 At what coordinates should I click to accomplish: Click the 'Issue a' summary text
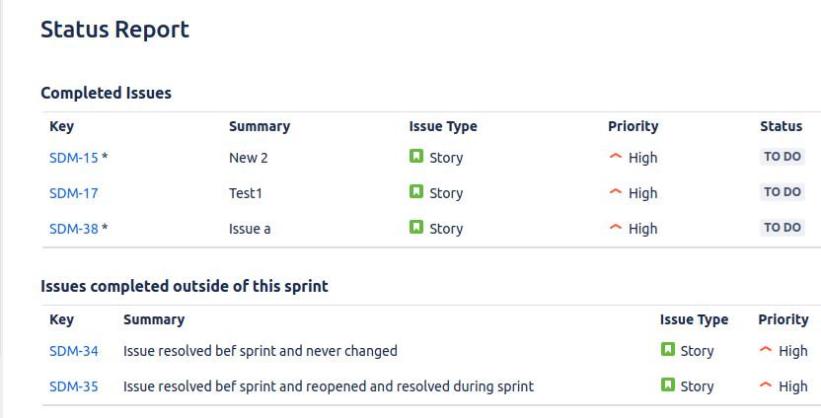pyautogui.click(x=250, y=229)
